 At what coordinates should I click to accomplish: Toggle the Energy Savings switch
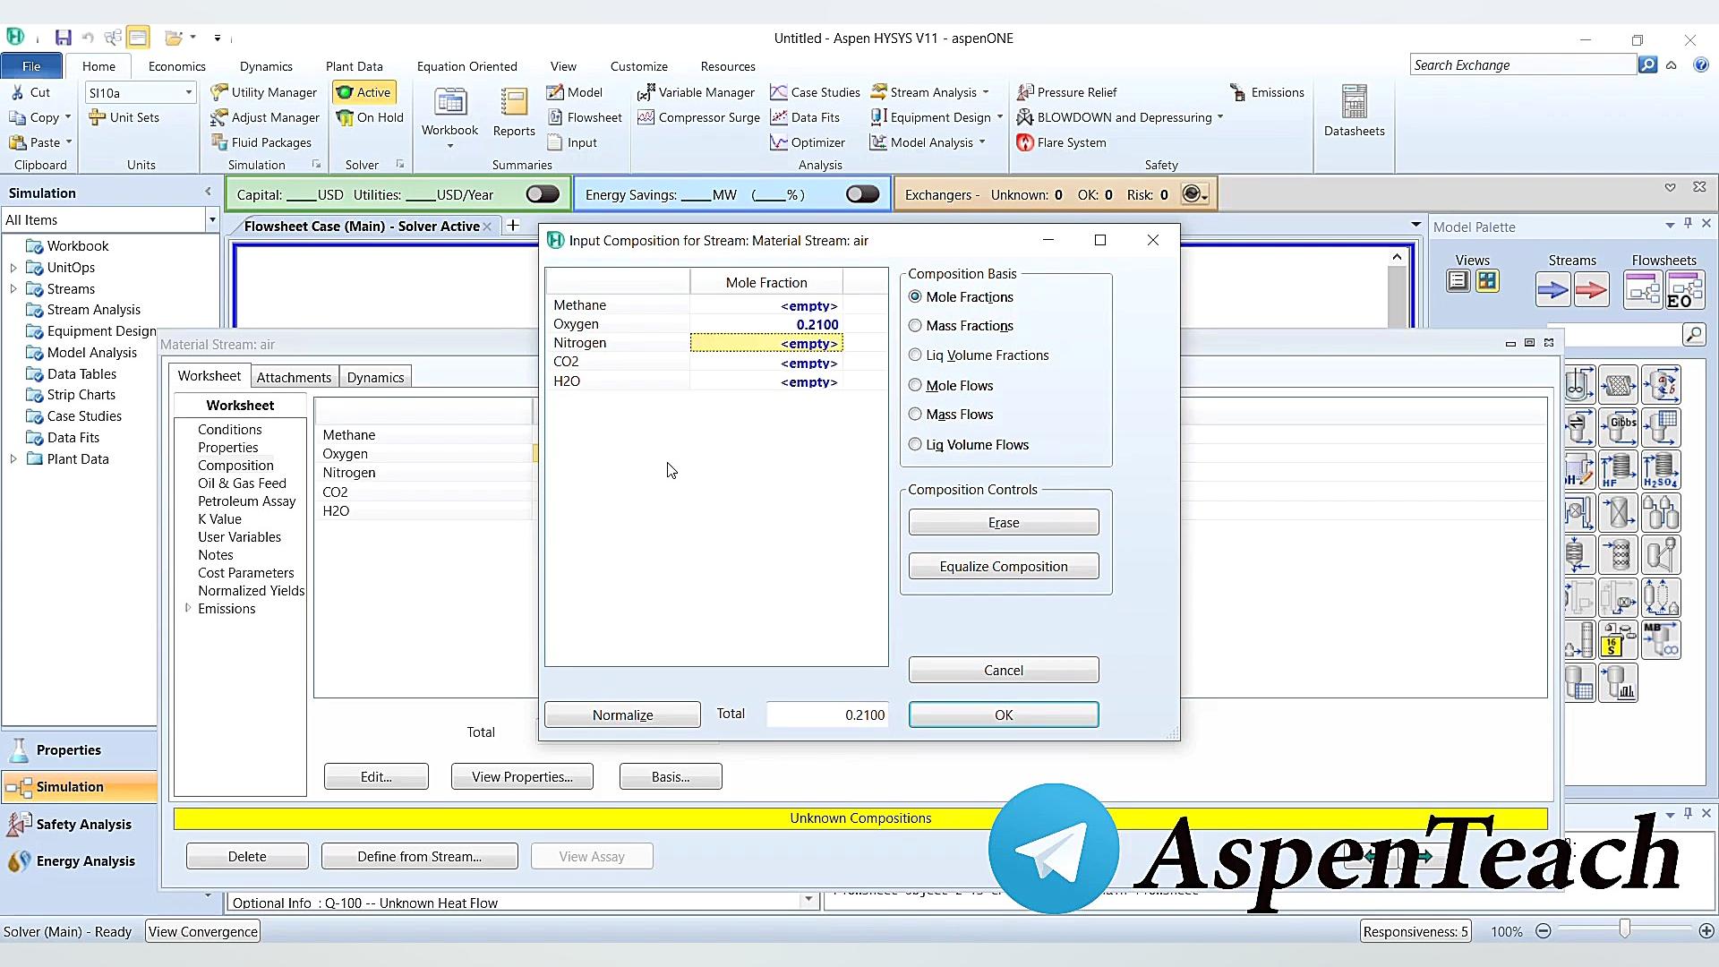point(862,194)
